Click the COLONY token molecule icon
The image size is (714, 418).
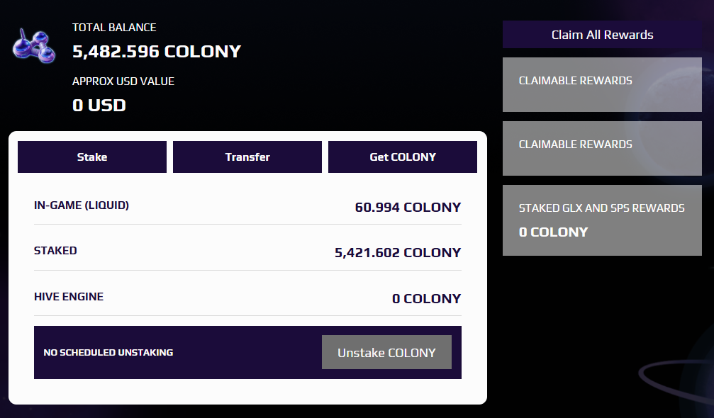pyautogui.click(x=34, y=45)
